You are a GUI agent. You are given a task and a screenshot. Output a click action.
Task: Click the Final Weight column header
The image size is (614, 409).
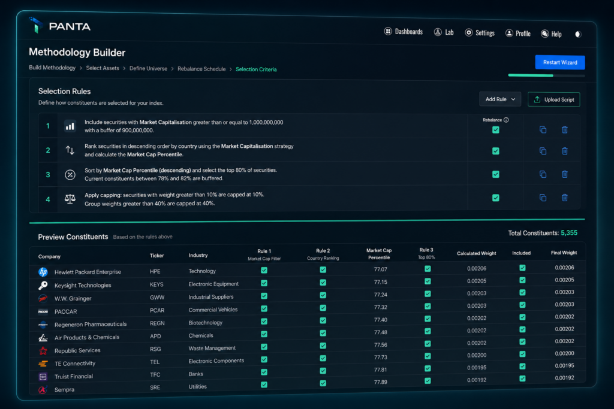564,253
